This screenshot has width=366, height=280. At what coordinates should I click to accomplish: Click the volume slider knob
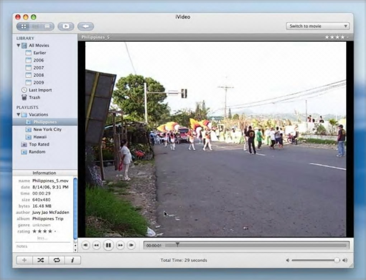[x=337, y=260]
